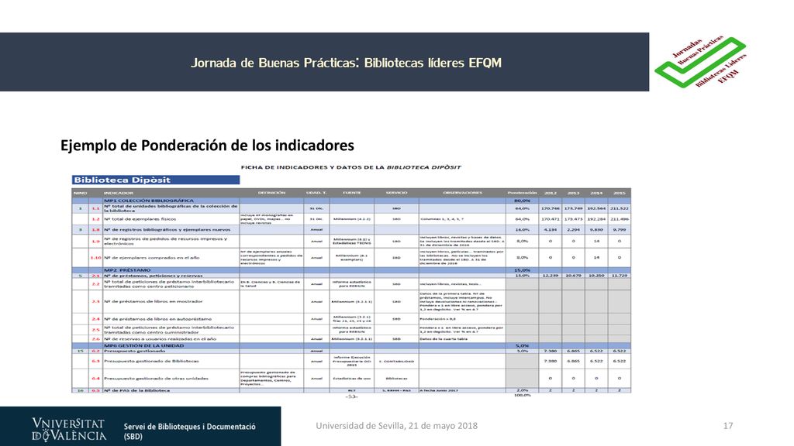Click the Jornadas Buenas Prácticas checkmark logo

[x=700, y=62]
